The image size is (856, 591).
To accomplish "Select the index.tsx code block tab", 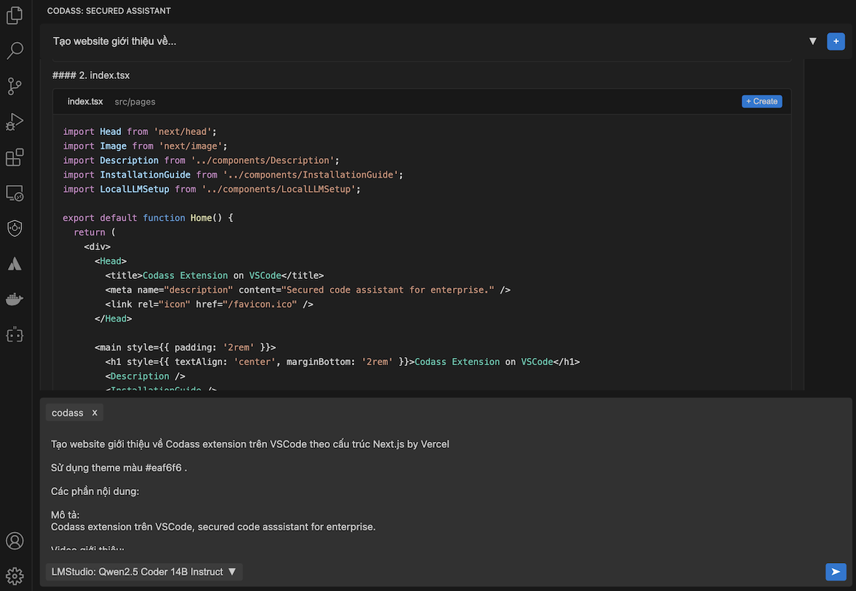I will (85, 102).
